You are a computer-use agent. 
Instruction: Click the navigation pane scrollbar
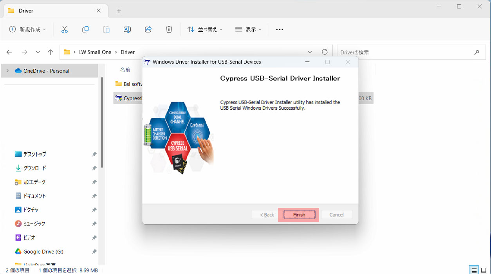[x=101, y=123]
